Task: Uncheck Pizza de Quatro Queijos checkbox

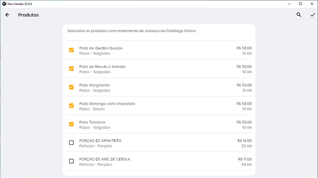Action: pyautogui.click(x=71, y=50)
